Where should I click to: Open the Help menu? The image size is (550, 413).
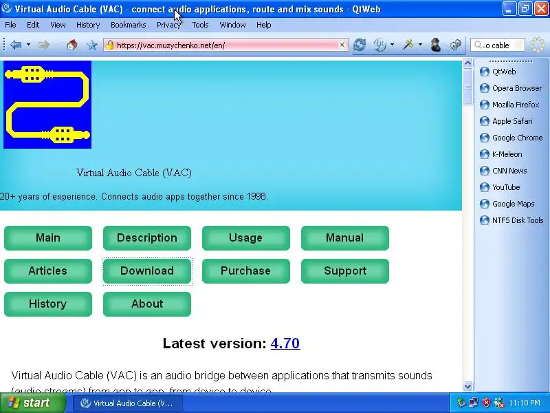pyautogui.click(x=264, y=25)
